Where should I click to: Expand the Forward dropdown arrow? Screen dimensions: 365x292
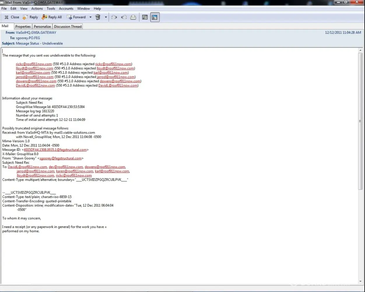[x=90, y=17]
